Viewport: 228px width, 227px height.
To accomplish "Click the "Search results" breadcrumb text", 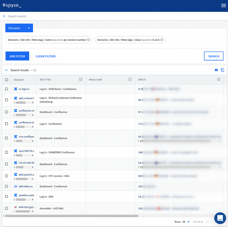I will coord(17,16).
